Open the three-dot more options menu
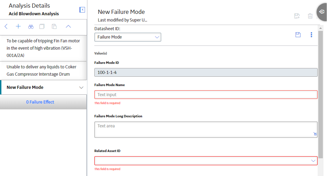The height and width of the screenshot is (176, 327). (x=311, y=35)
